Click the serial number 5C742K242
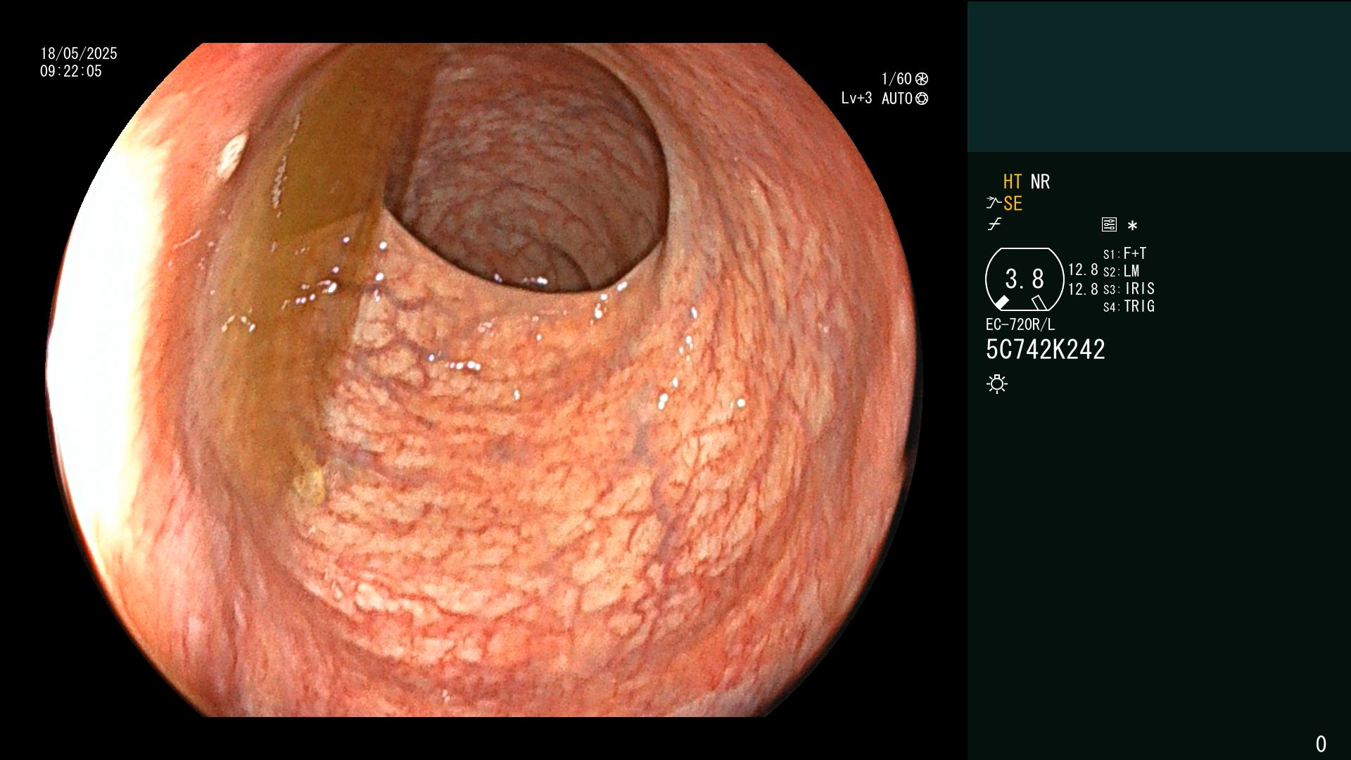1351x760 pixels. [1046, 350]
